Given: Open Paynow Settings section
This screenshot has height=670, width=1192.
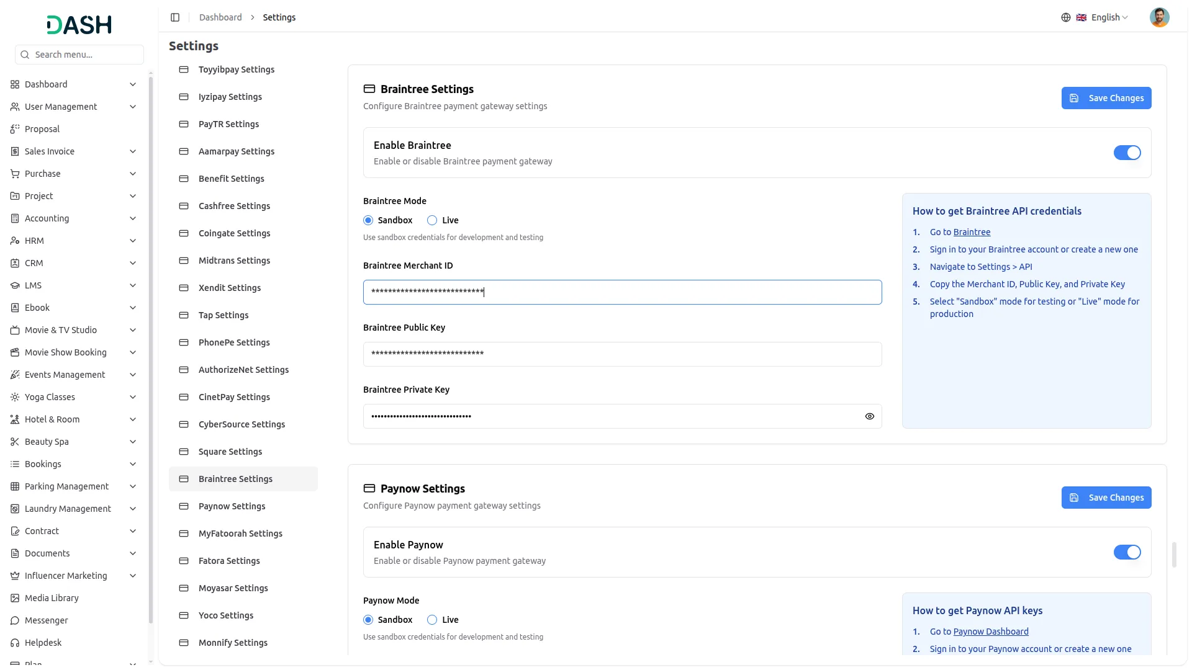Looking at the screenshot, I should pos(243,506).
